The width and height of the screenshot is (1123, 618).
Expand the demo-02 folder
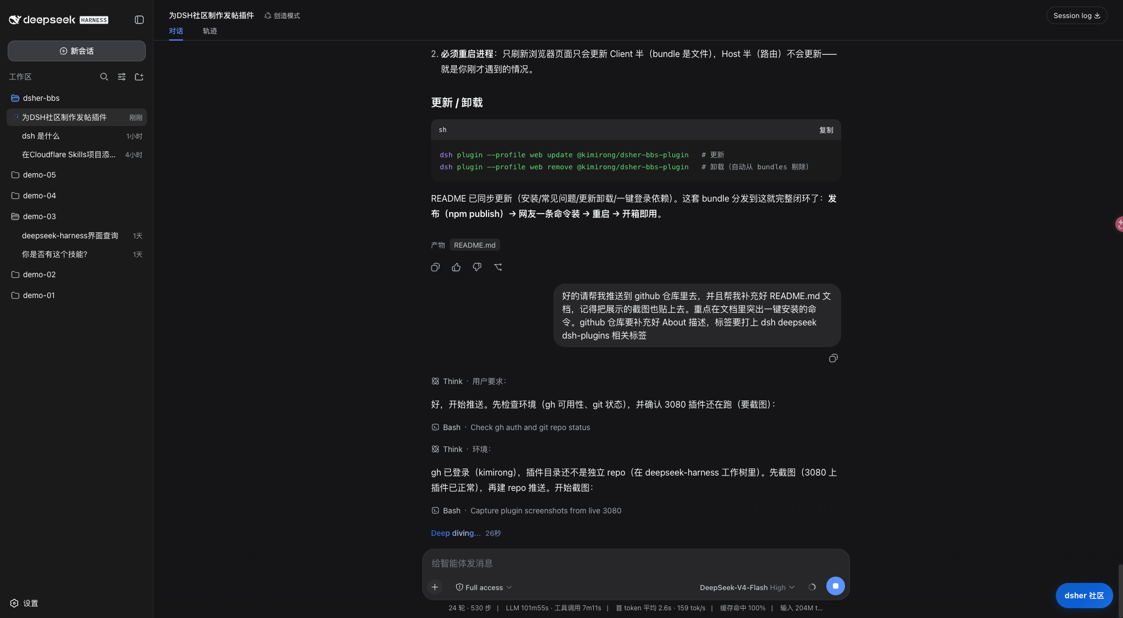pyautogui.click(x=77, y=274)
